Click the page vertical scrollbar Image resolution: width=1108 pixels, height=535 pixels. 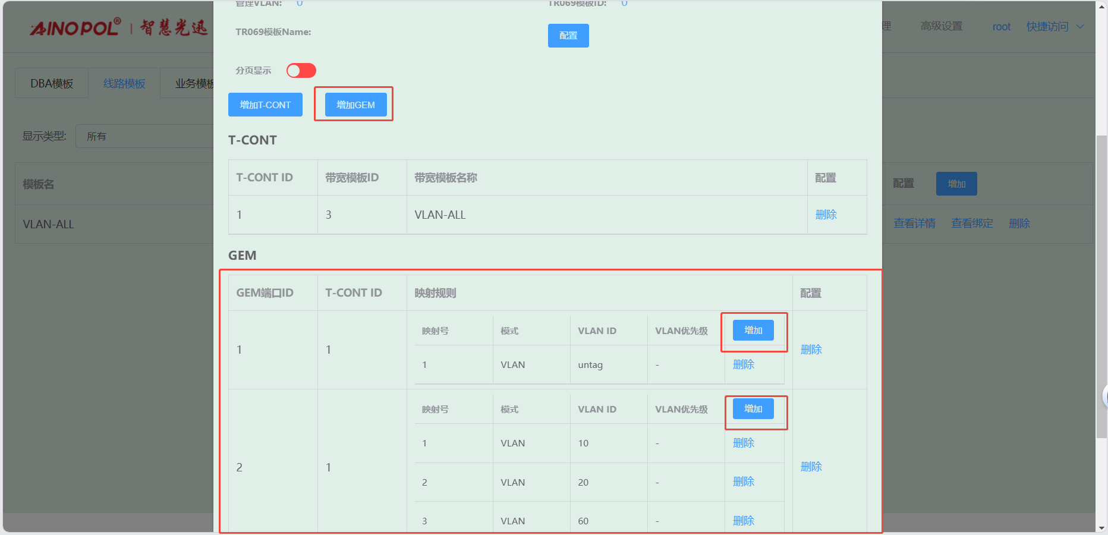tap(1101, 285)
